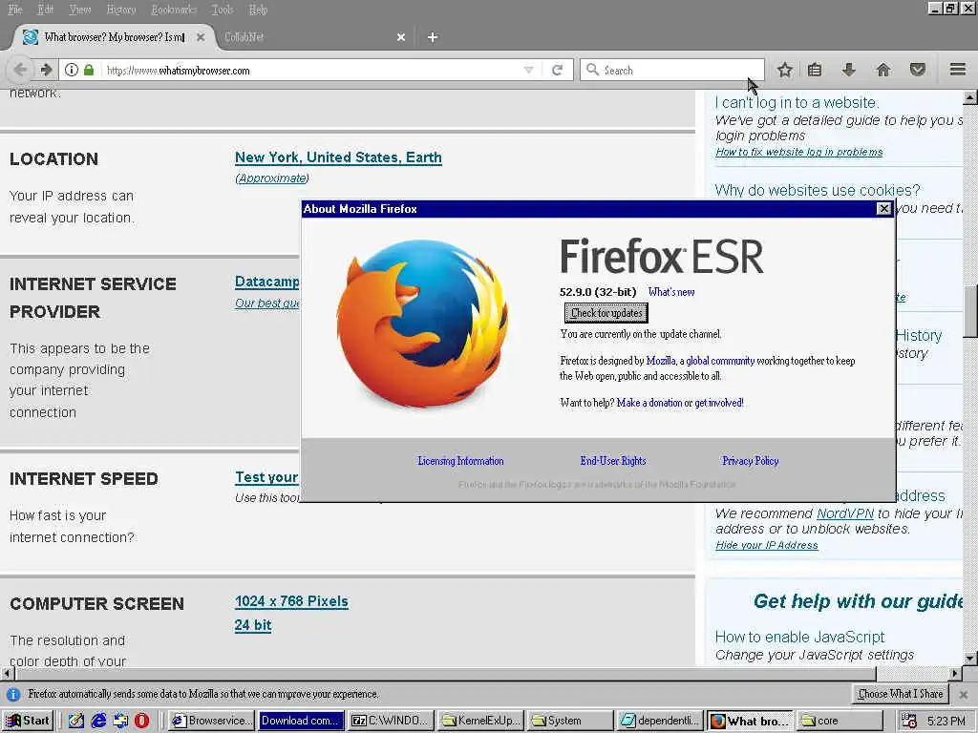The height and width of the screenshot is (733, 978).
Task: Show bookmarks list icon in toolbar
Action: (815, 70)
